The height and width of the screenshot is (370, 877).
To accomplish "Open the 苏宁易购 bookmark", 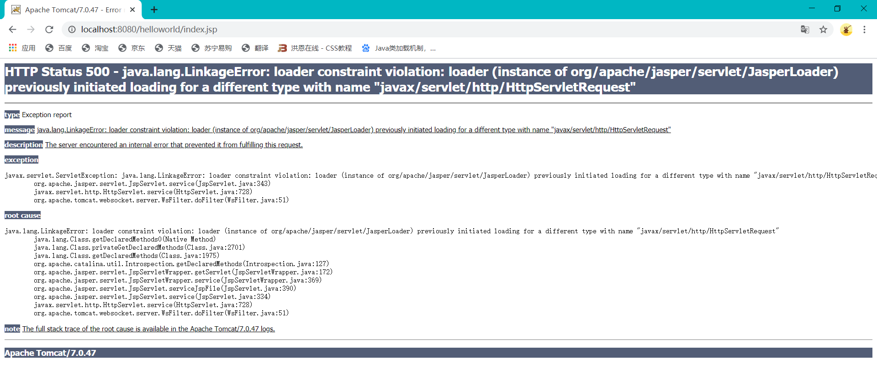I will (x=211, y=48).
